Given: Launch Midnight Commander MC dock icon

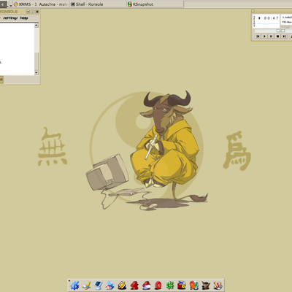Looking at the screenshot, I should [182, 285].
